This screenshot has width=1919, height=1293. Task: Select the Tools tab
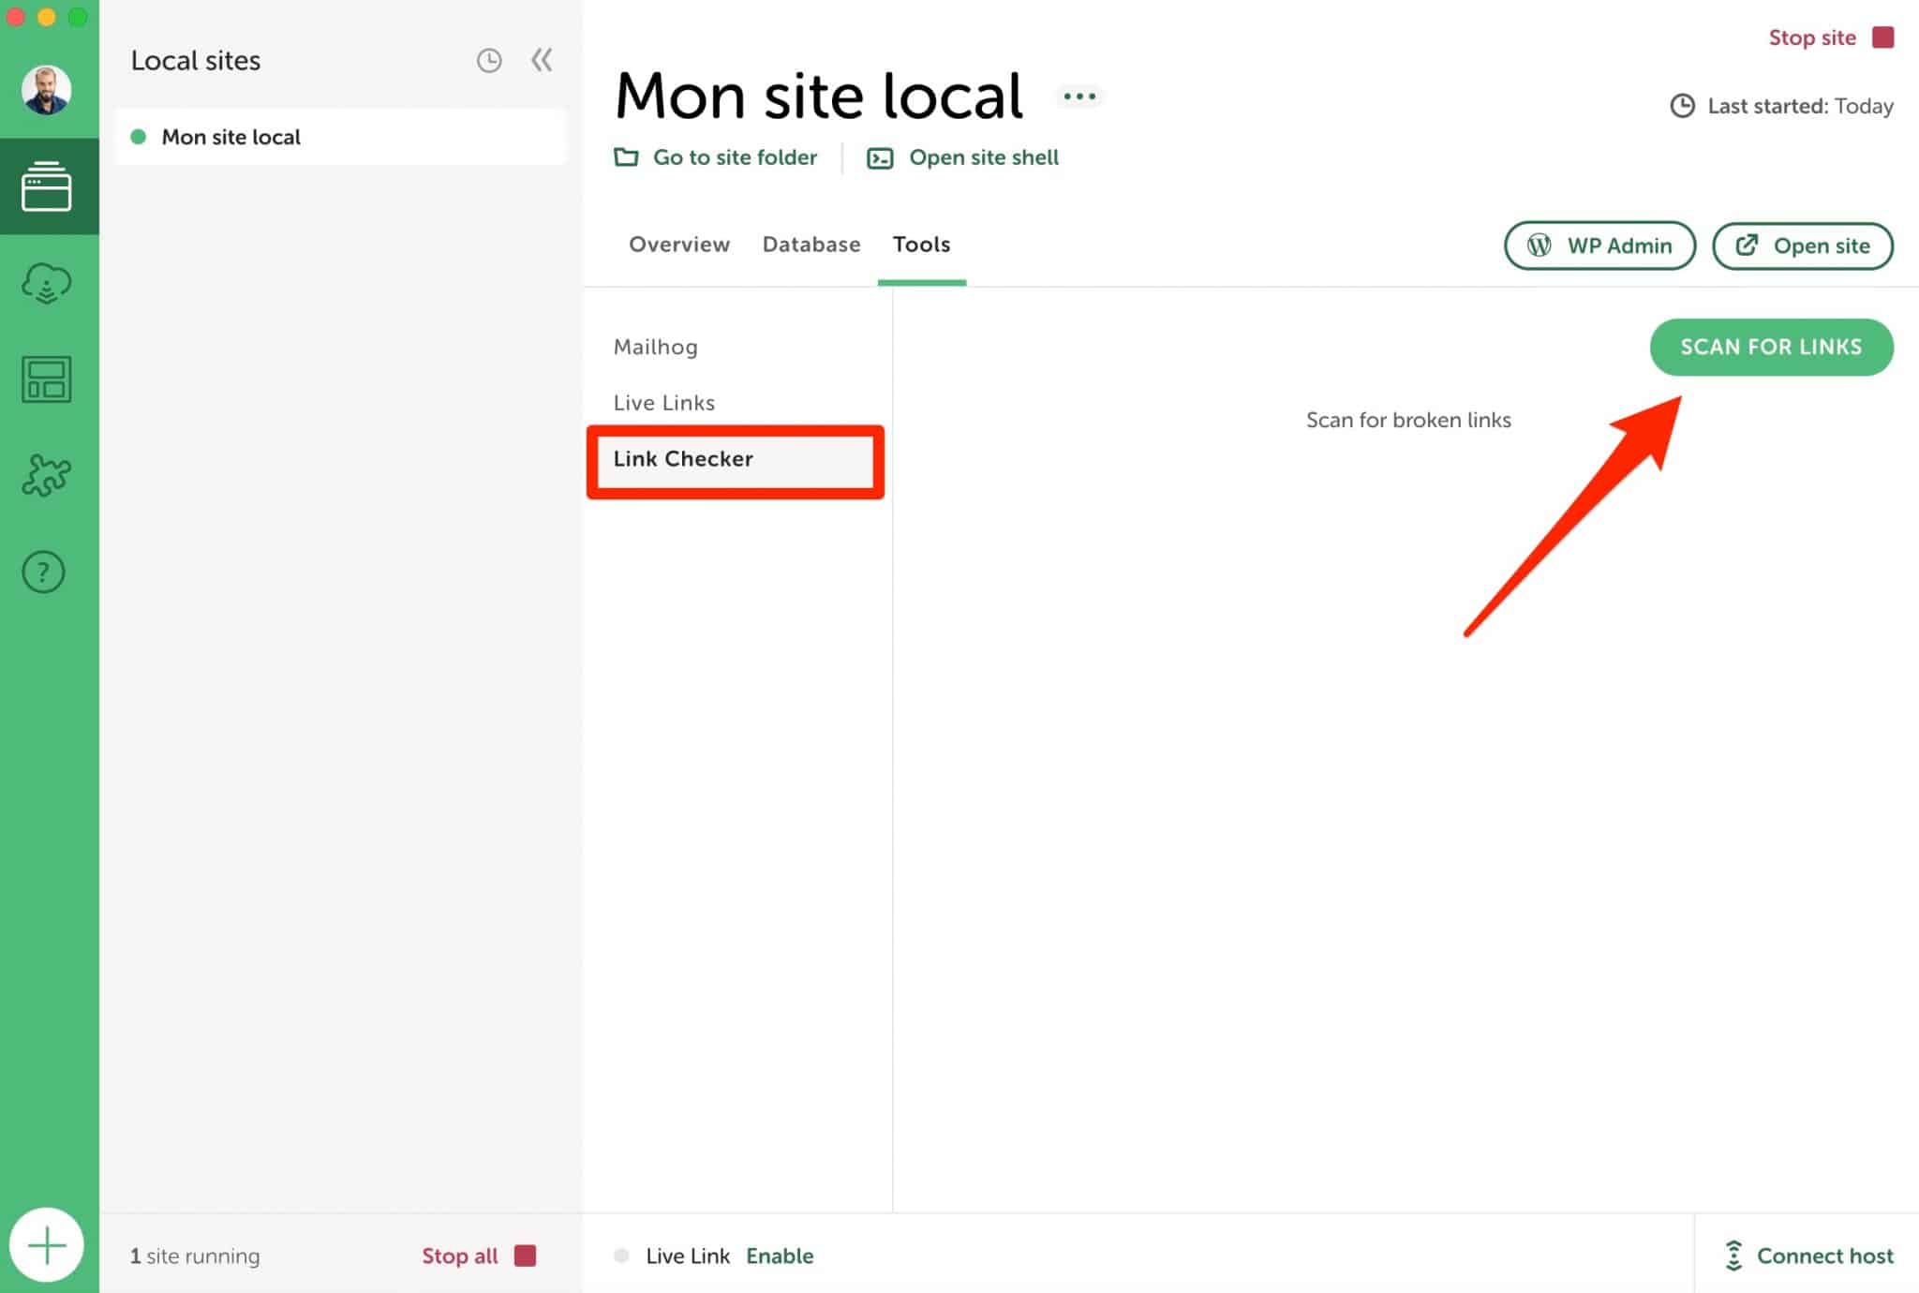(921, 245)
